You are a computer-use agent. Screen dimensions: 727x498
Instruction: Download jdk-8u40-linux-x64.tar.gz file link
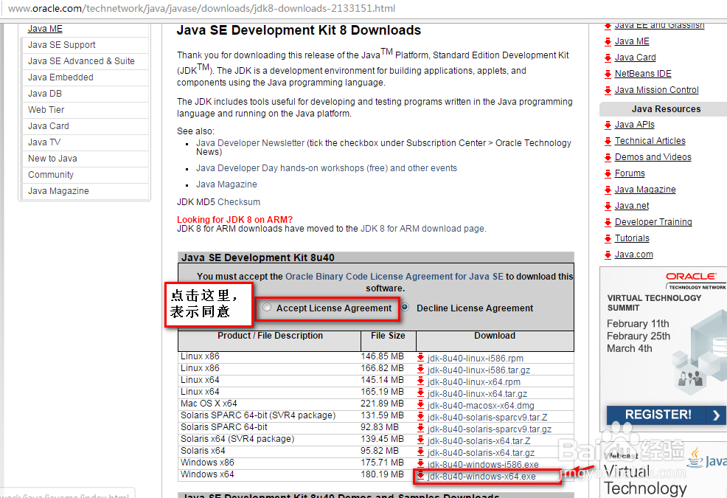[477, 393]
